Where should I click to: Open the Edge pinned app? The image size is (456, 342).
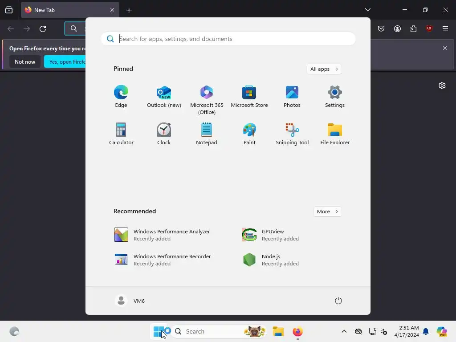pos(121,97)
